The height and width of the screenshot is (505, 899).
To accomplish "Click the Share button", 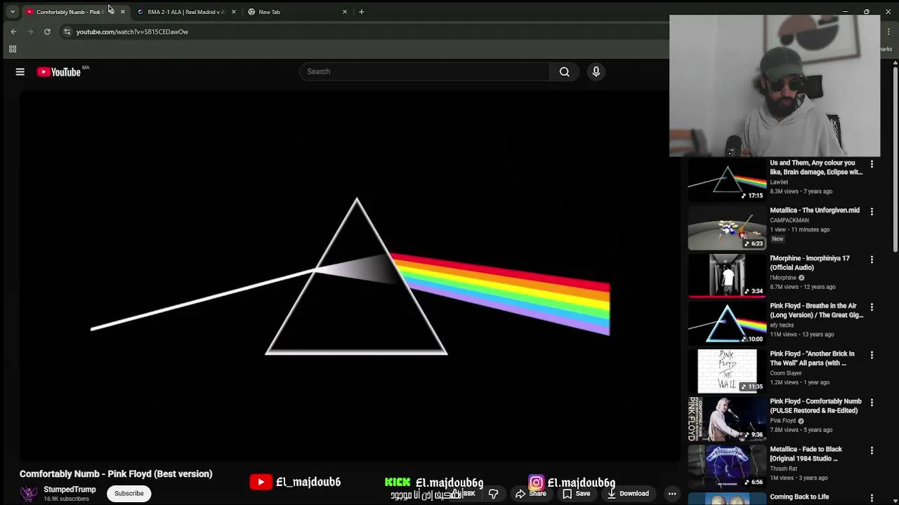I will 530,494.
